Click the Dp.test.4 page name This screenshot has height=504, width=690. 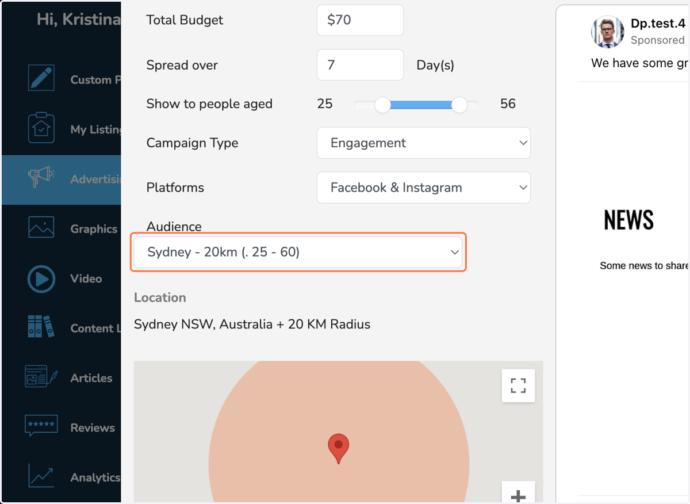coord(658,24)
